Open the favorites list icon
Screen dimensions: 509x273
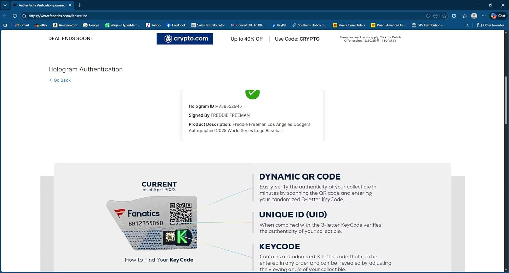[465, 16]
